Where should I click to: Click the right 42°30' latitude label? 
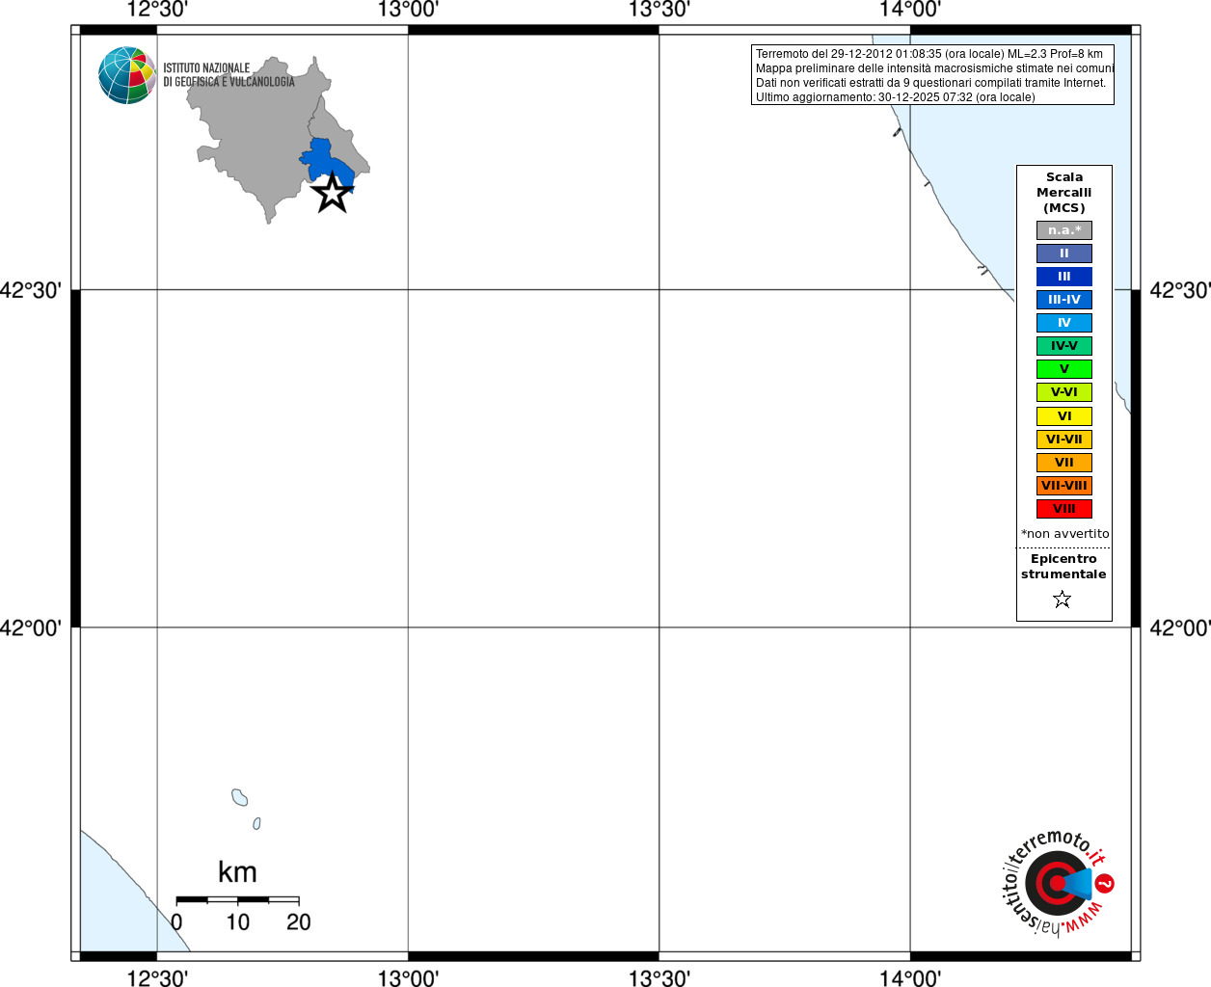[1180, 290]
